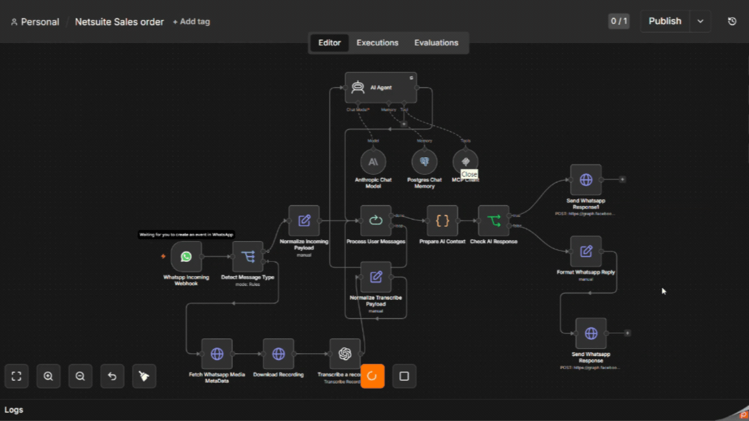Open the Format Whatsapp Reply node
Image resolution: width=749 pixels, height=421 pixels.
click(586, 251)
